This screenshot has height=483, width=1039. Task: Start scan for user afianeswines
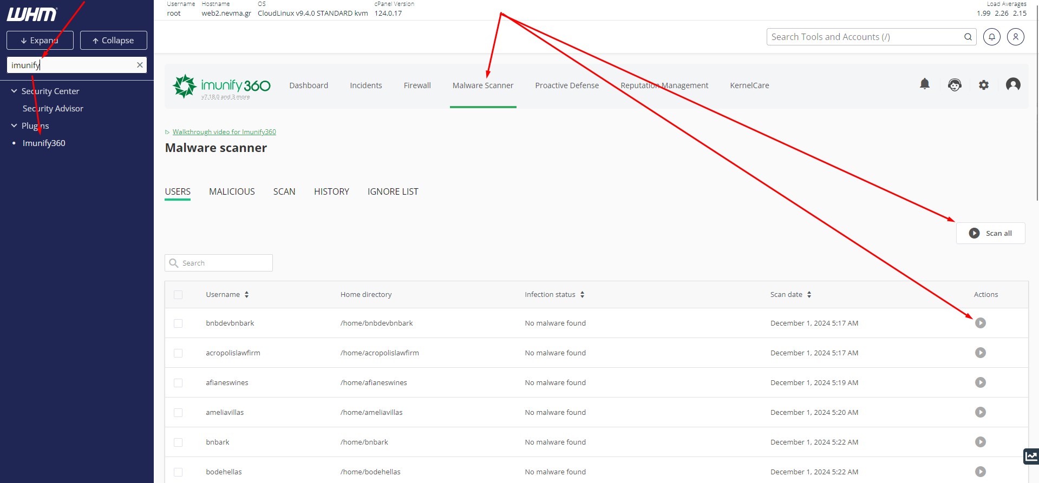(981, 382)
